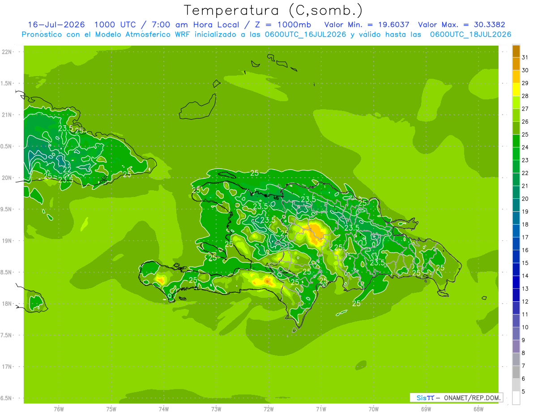
Task: Click the 18N latitude axis label
Action: pyautogui.click(x=8, y=304)
